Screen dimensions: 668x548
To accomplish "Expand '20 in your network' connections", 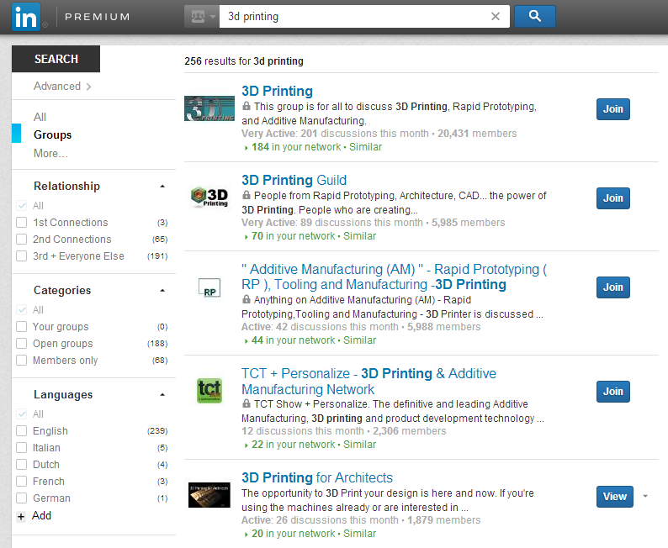I will 289,534.
